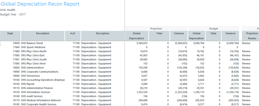Click the KHA Health subtitle cell
The width and height of the screenshot is (259, 106).
pos(8,10)
